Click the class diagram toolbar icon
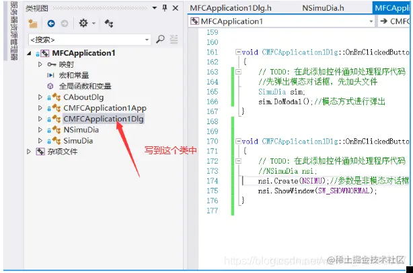The height and width of the screenshot is (273, 413). point(109,23)
